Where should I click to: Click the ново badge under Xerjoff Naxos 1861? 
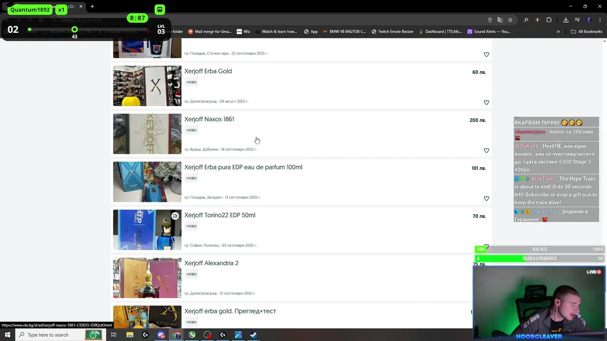pos(191,130)
